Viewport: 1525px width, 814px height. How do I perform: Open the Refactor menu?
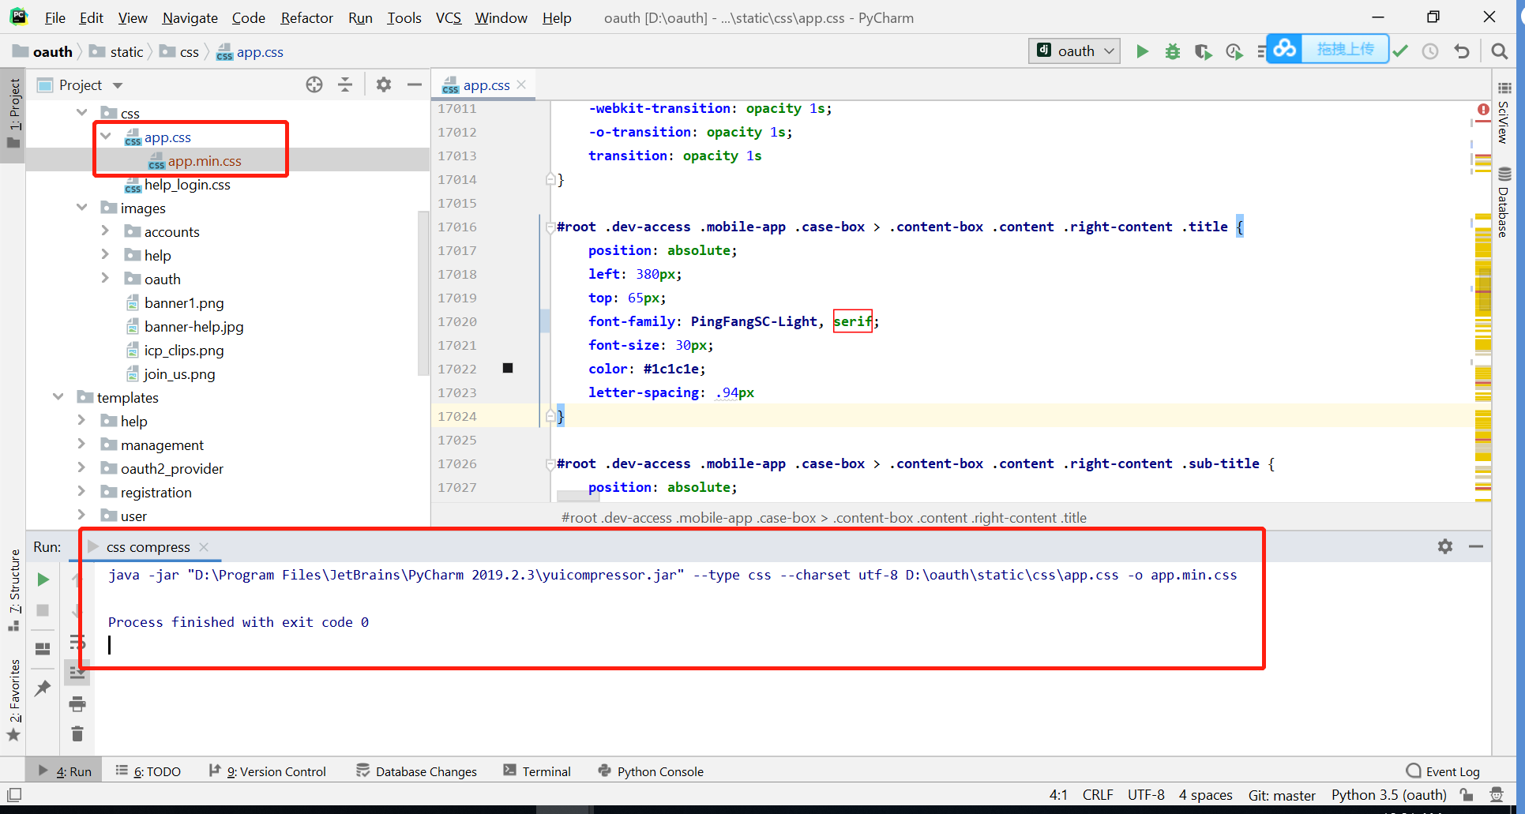click(x=306, y=17)
